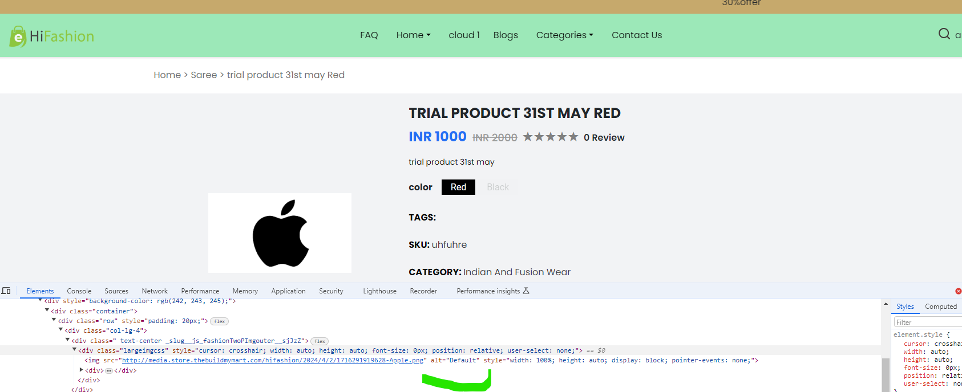The height and width of the screenshot is (392, 962).
Task: Focus the Styles Filter input field
Action: (928, 322)
